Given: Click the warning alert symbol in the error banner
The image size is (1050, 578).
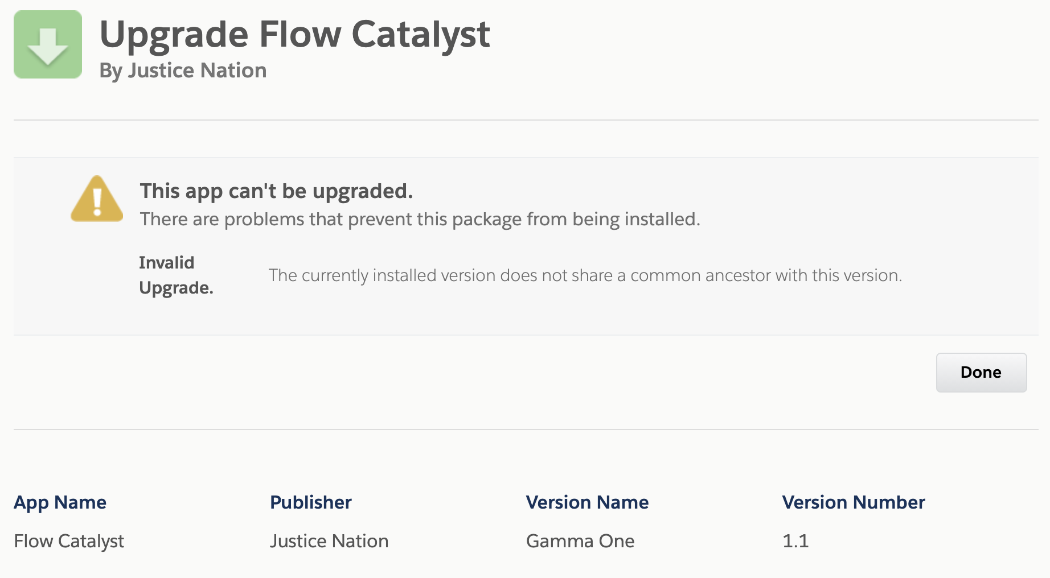Looking at the screenshot, I should (96, 200).
